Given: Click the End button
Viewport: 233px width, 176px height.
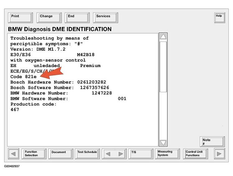Looking at the screenshot, I should pyautogui.click(x=77, y=18).
